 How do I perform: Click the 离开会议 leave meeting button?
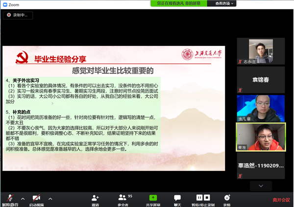tap(281, 200)
